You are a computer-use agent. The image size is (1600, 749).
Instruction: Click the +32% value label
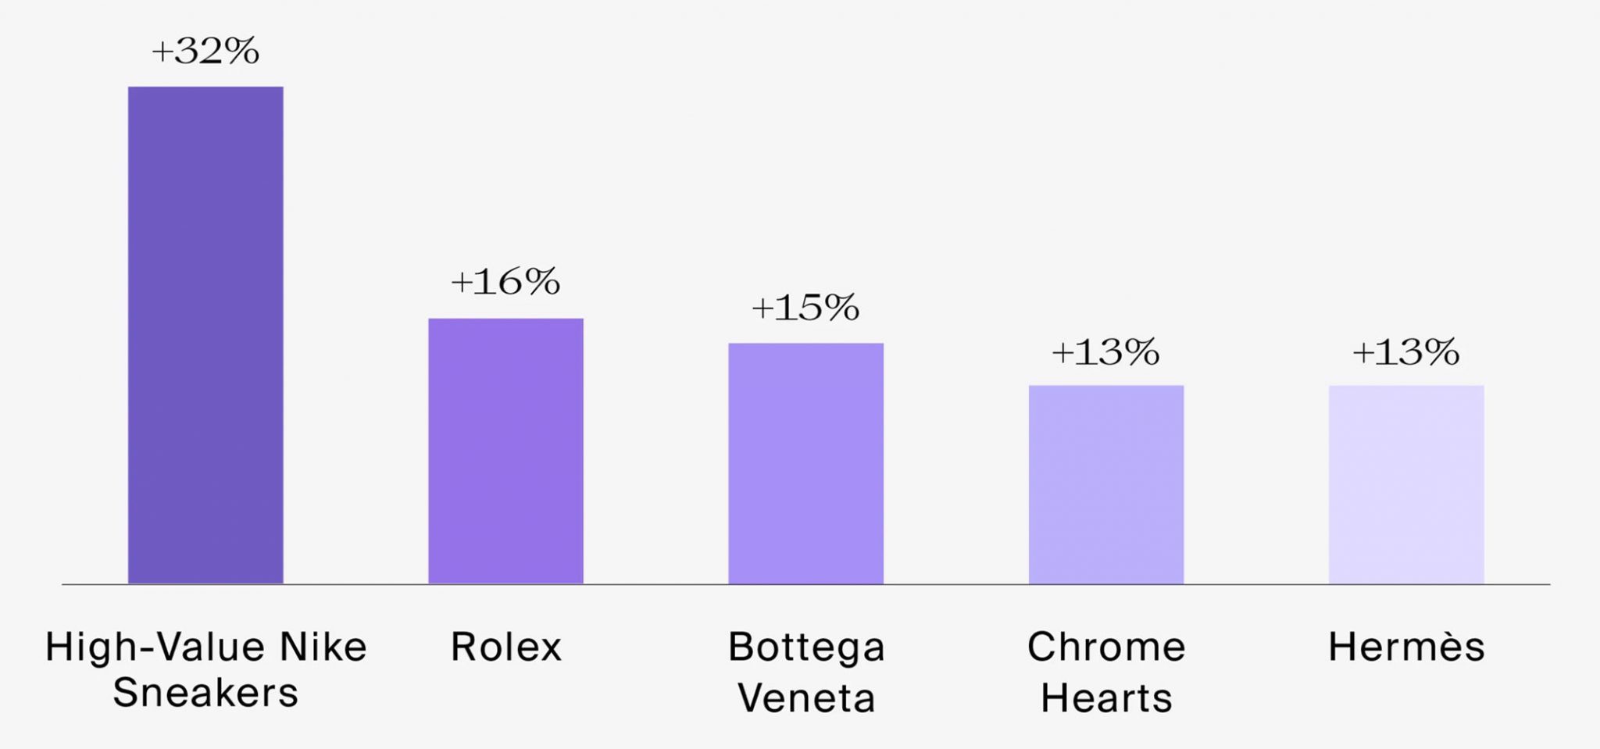click(205, 52)
